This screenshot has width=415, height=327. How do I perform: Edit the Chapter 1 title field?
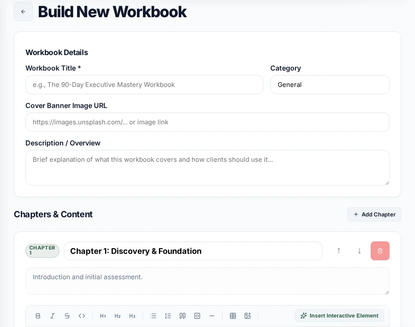point(193,251)
